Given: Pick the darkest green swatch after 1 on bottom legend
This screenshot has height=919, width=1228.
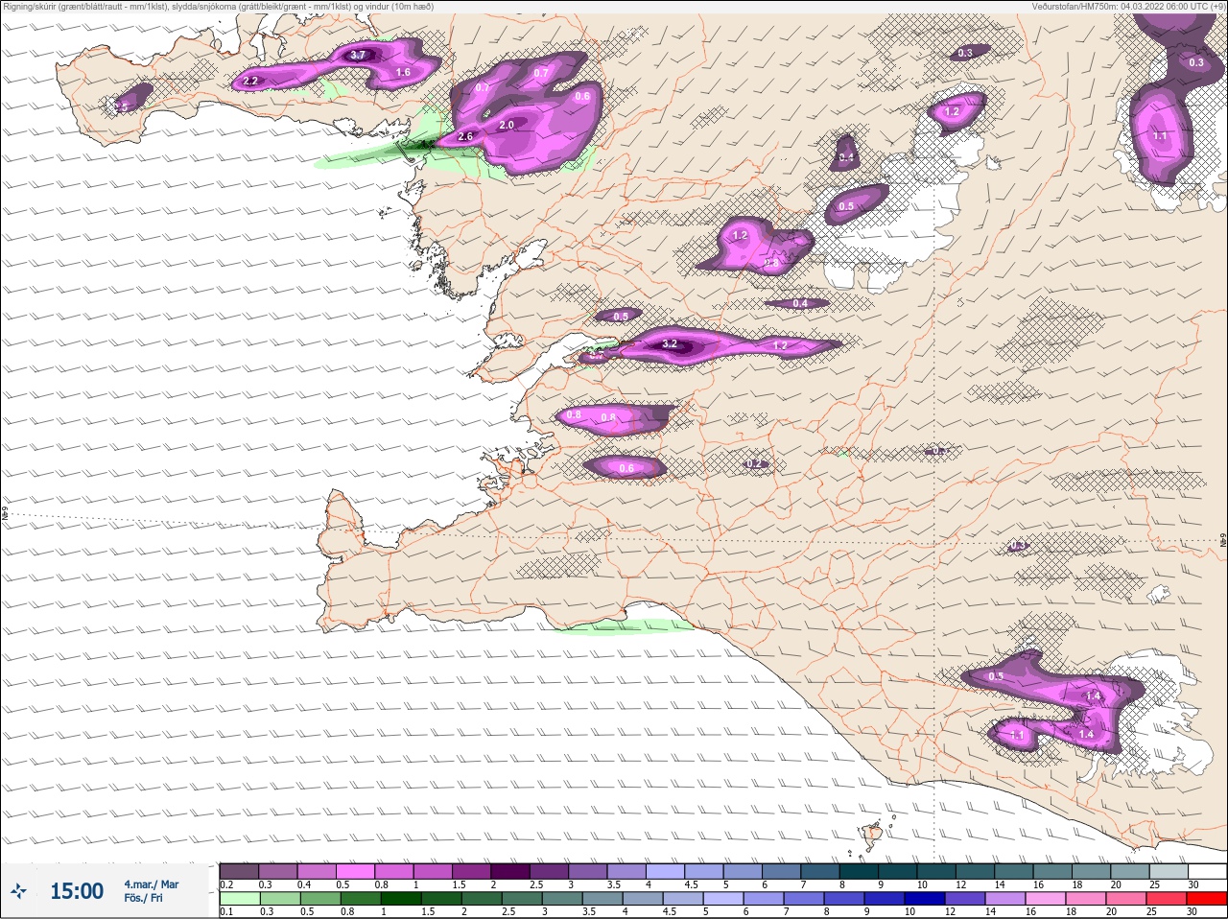Looking at the screenshot, I should [401, 899].
